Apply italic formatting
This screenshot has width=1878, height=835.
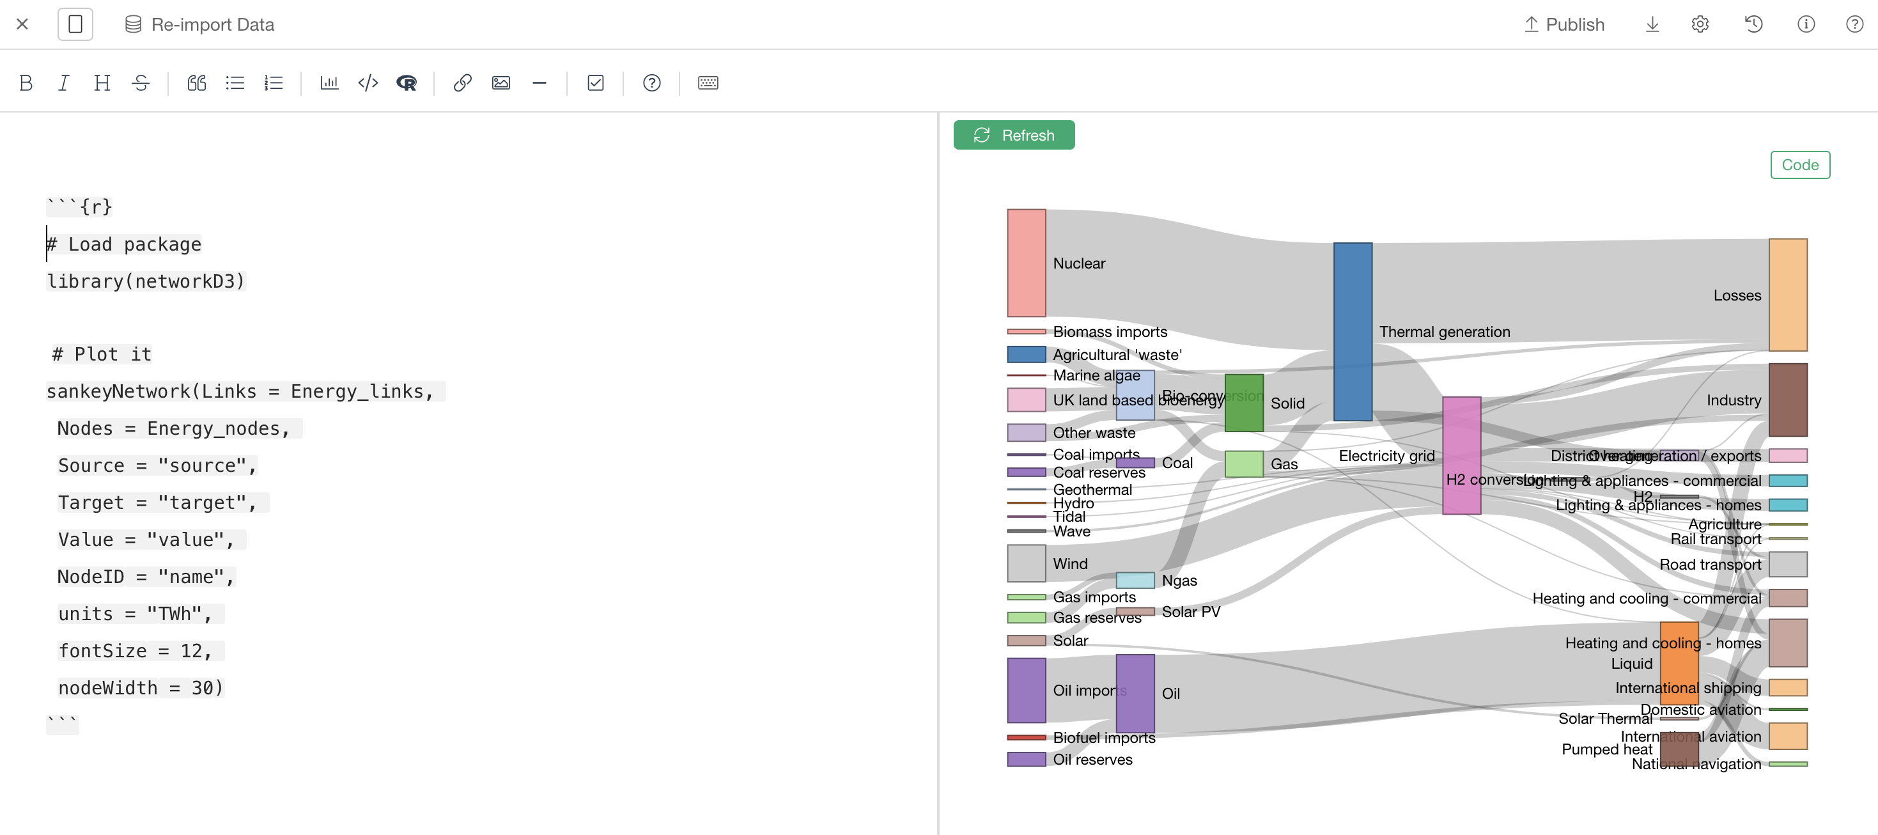click(63, 82)
